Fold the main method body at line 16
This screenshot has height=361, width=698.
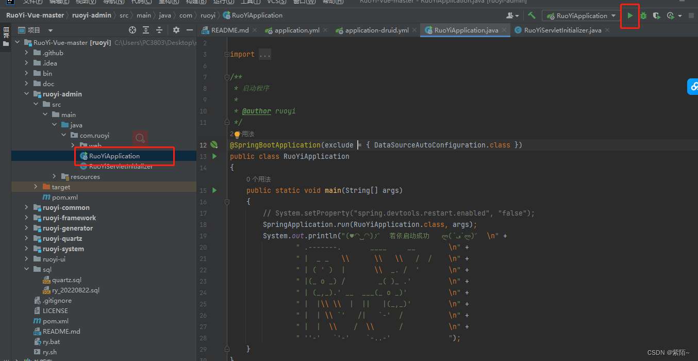(x=226, y=202)
